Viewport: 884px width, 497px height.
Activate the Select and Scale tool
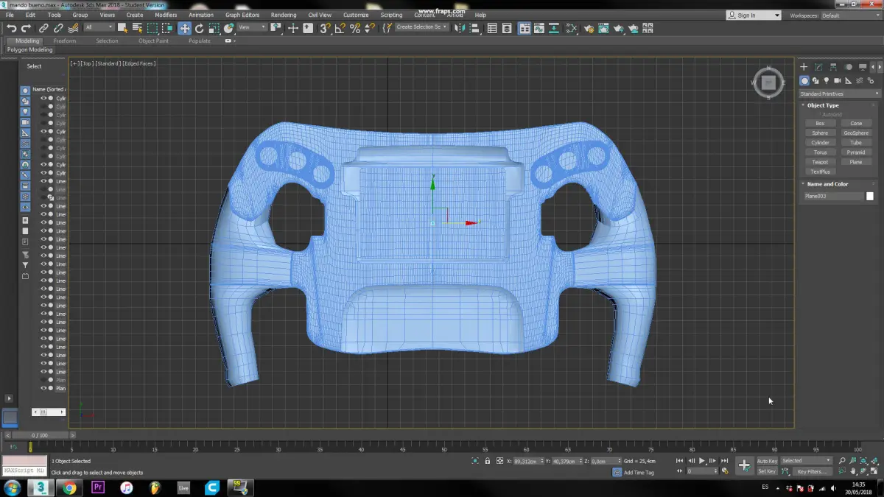point(214,28)
